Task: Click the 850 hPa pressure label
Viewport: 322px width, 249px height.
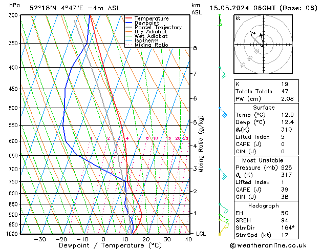Action: click(x=14, y=204)
